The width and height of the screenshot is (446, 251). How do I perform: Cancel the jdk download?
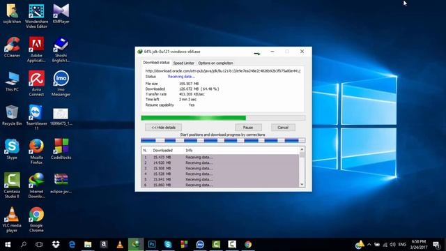click(x=283, y=128)
